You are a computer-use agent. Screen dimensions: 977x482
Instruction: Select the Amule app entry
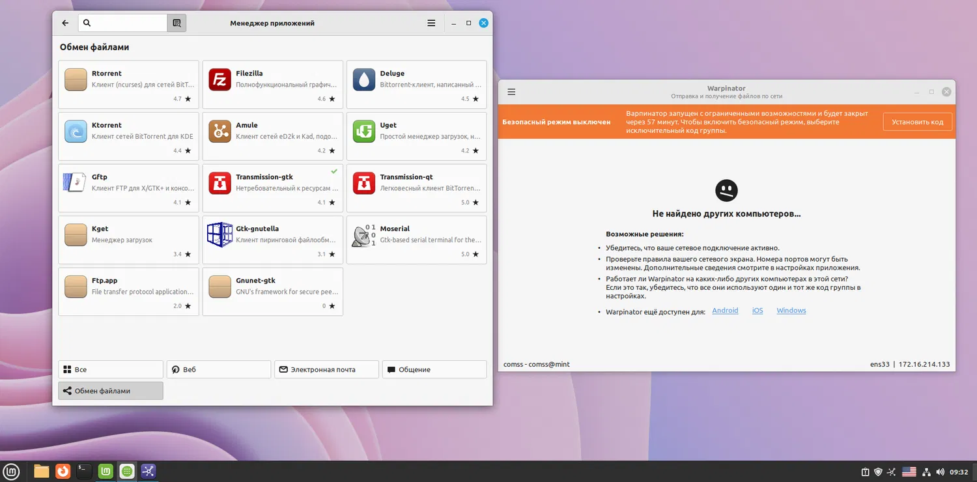(273, 136)
